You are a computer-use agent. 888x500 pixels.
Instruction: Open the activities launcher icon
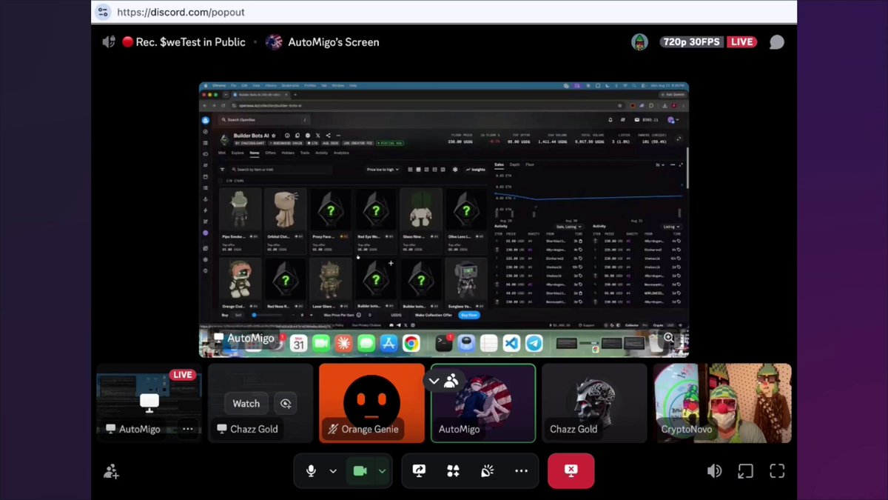453,471
